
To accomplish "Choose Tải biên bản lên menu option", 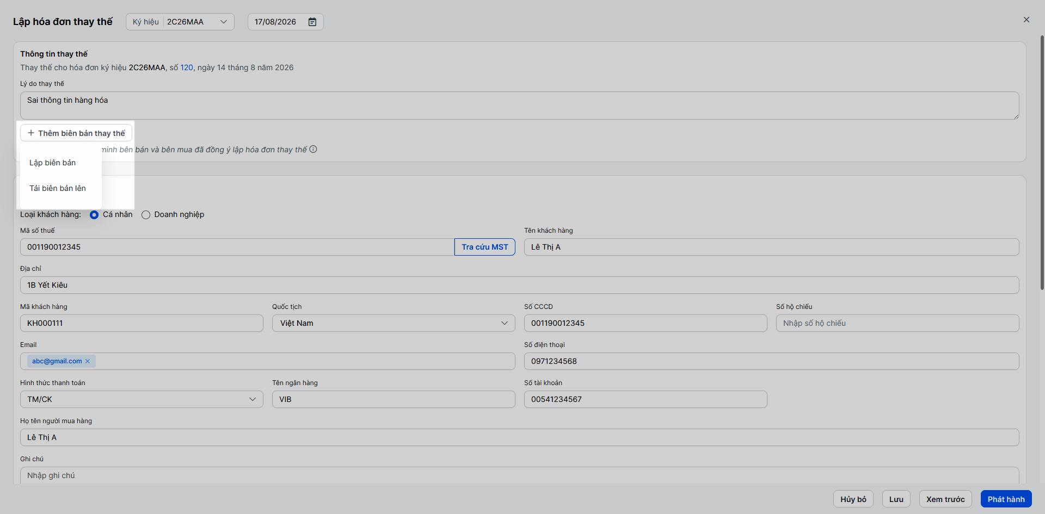I will click(x=58, y=188).
